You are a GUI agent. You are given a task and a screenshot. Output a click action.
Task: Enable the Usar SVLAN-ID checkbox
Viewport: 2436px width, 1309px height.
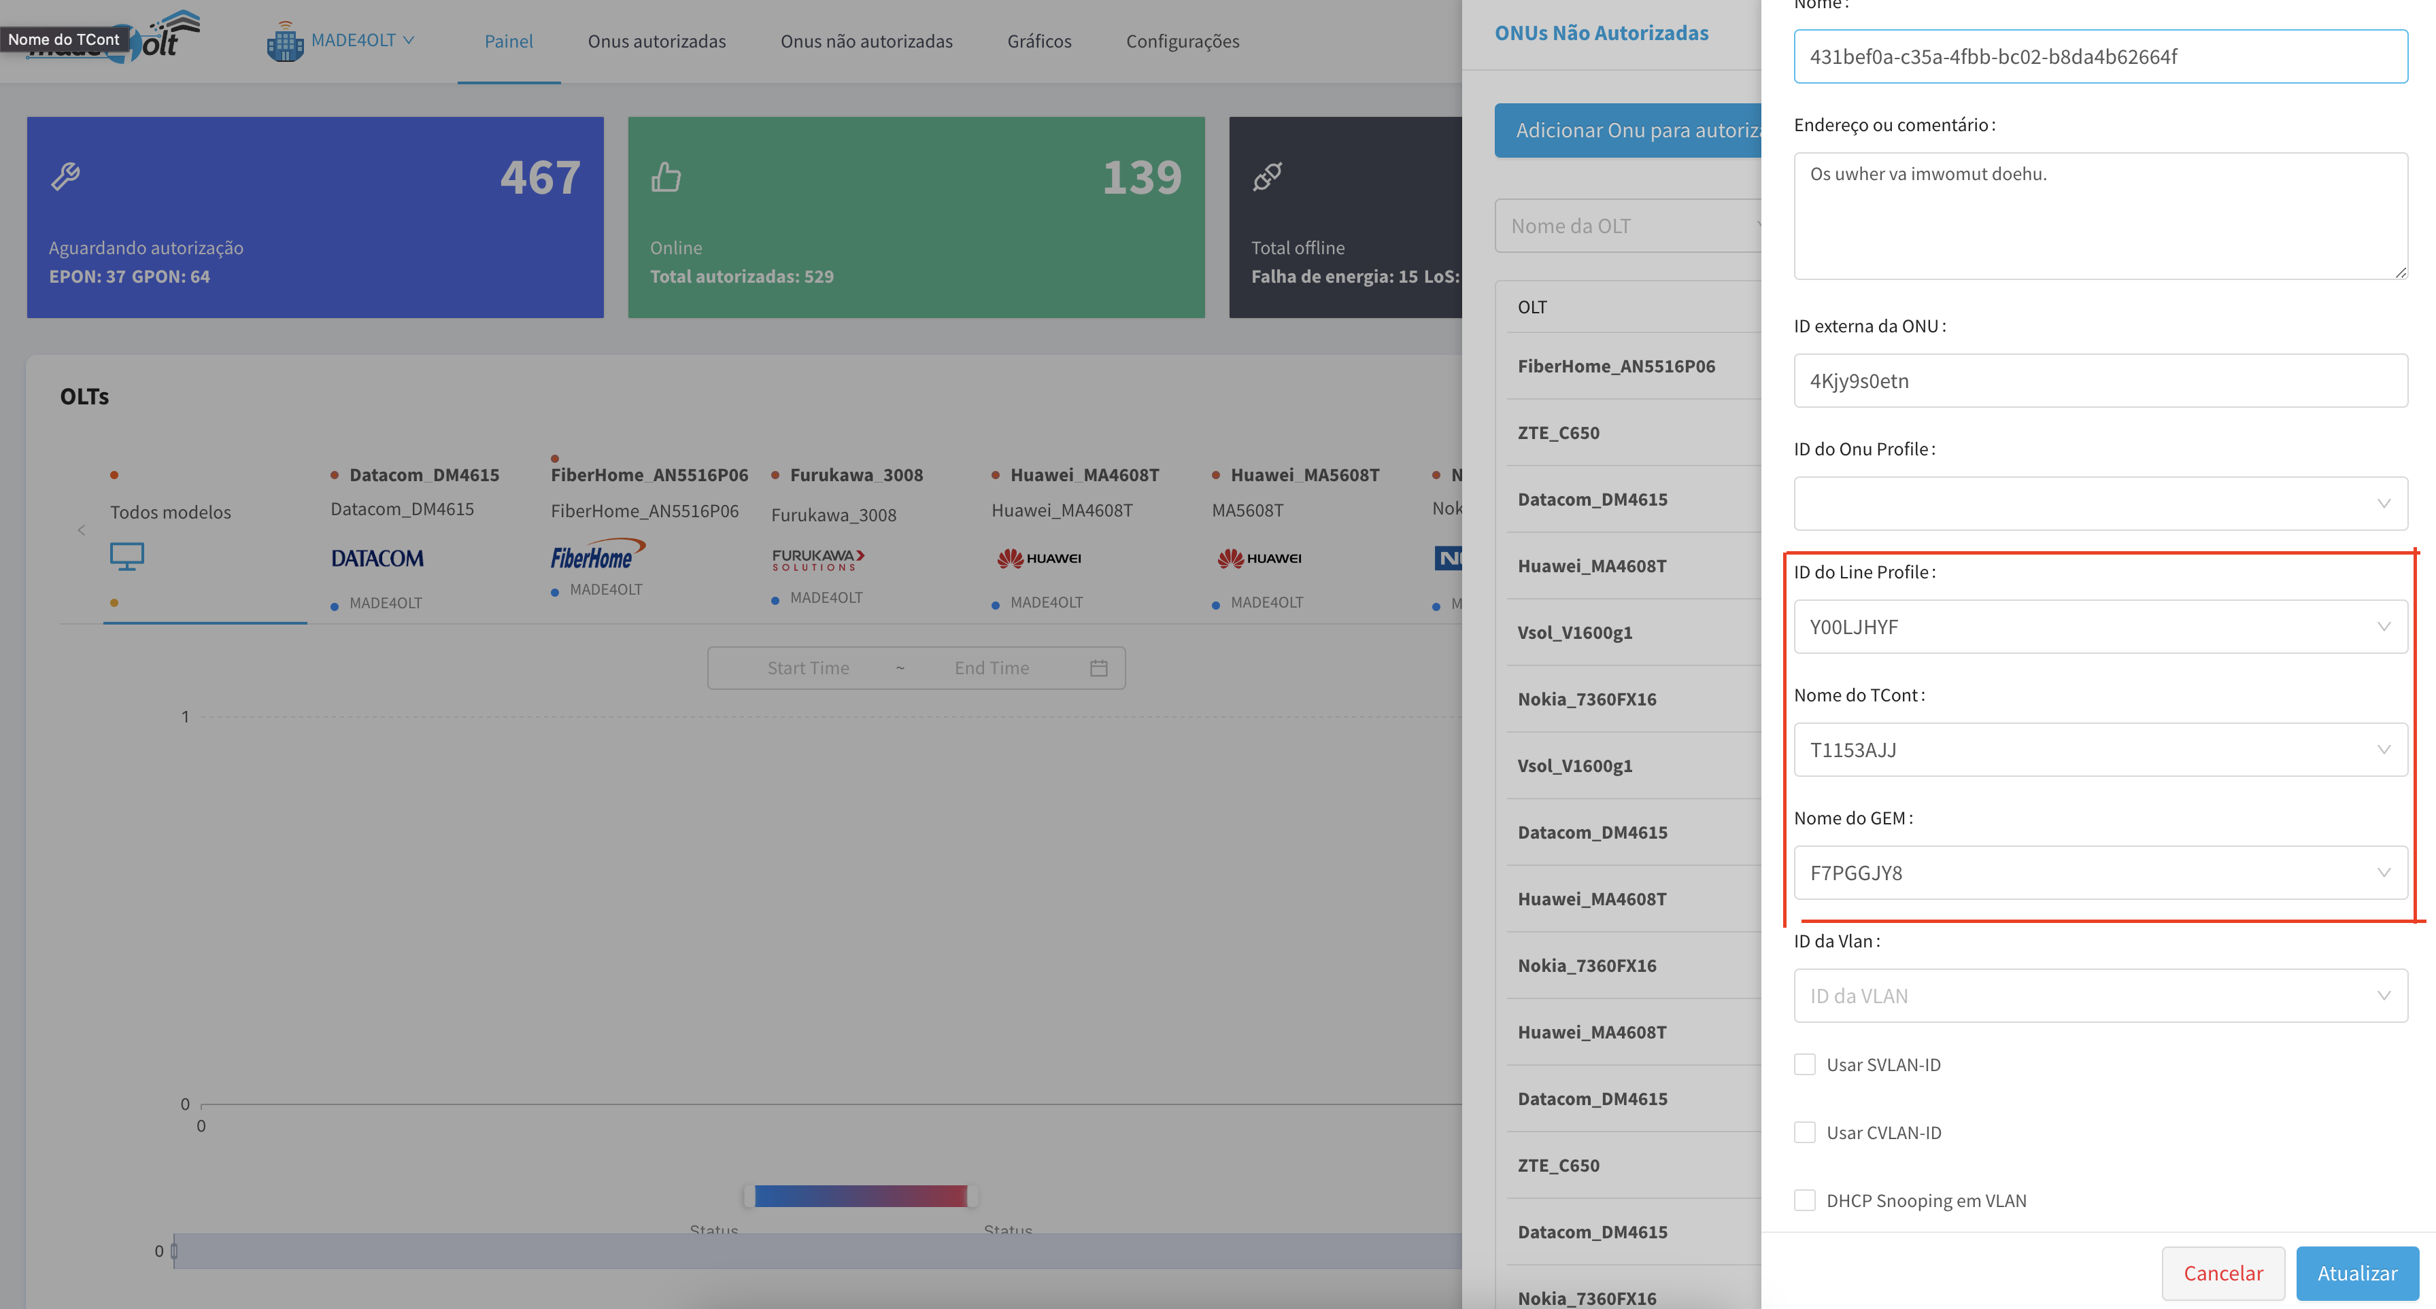[1804, 1064]
